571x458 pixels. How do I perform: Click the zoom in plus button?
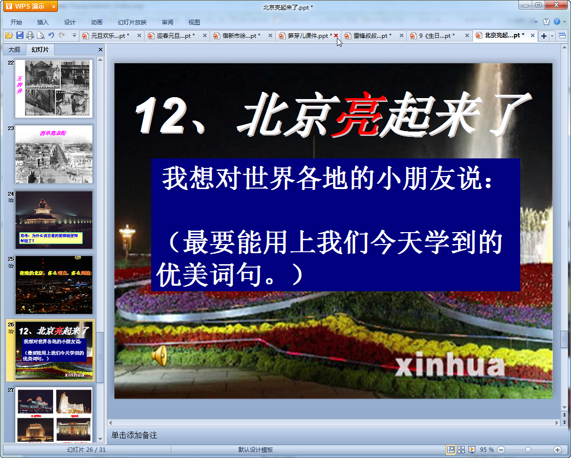(x=557, y=449)
